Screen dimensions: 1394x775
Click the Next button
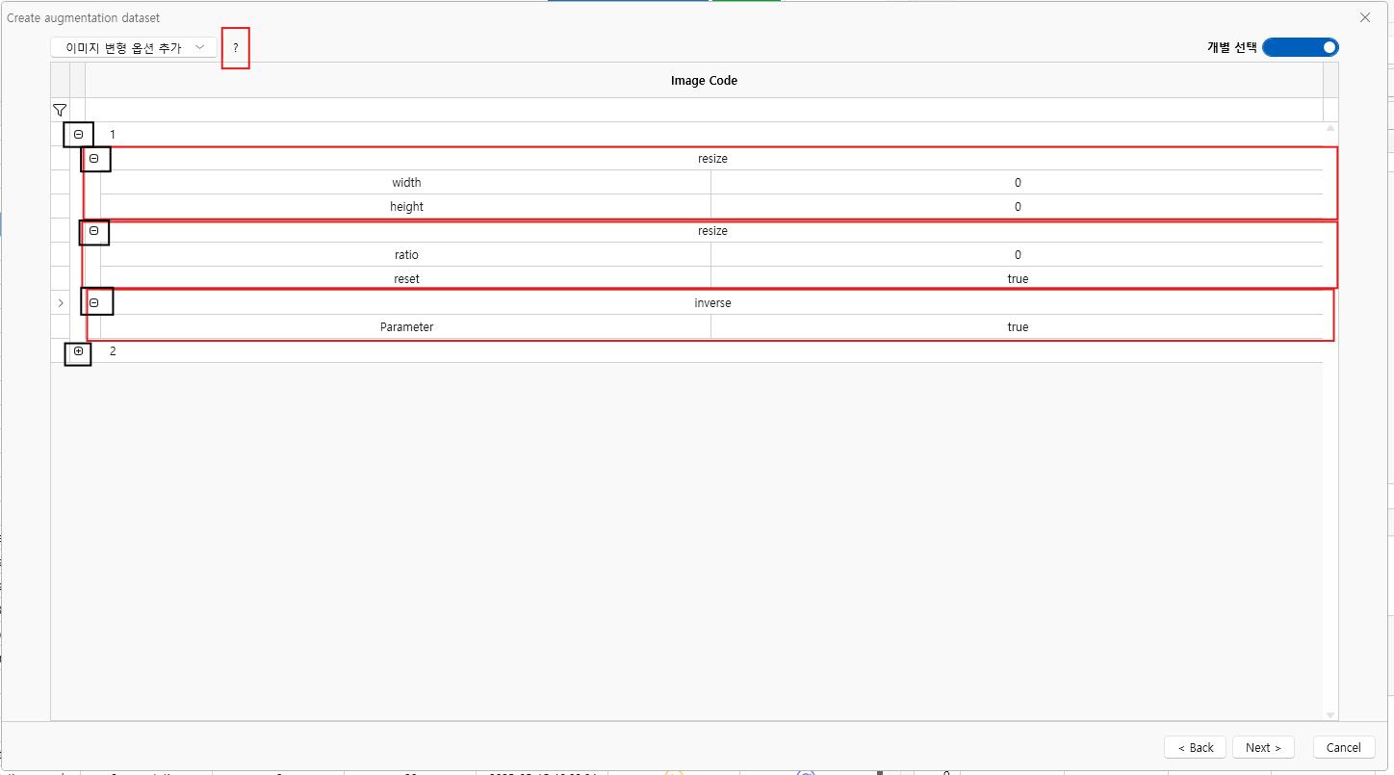point(1263,747)
